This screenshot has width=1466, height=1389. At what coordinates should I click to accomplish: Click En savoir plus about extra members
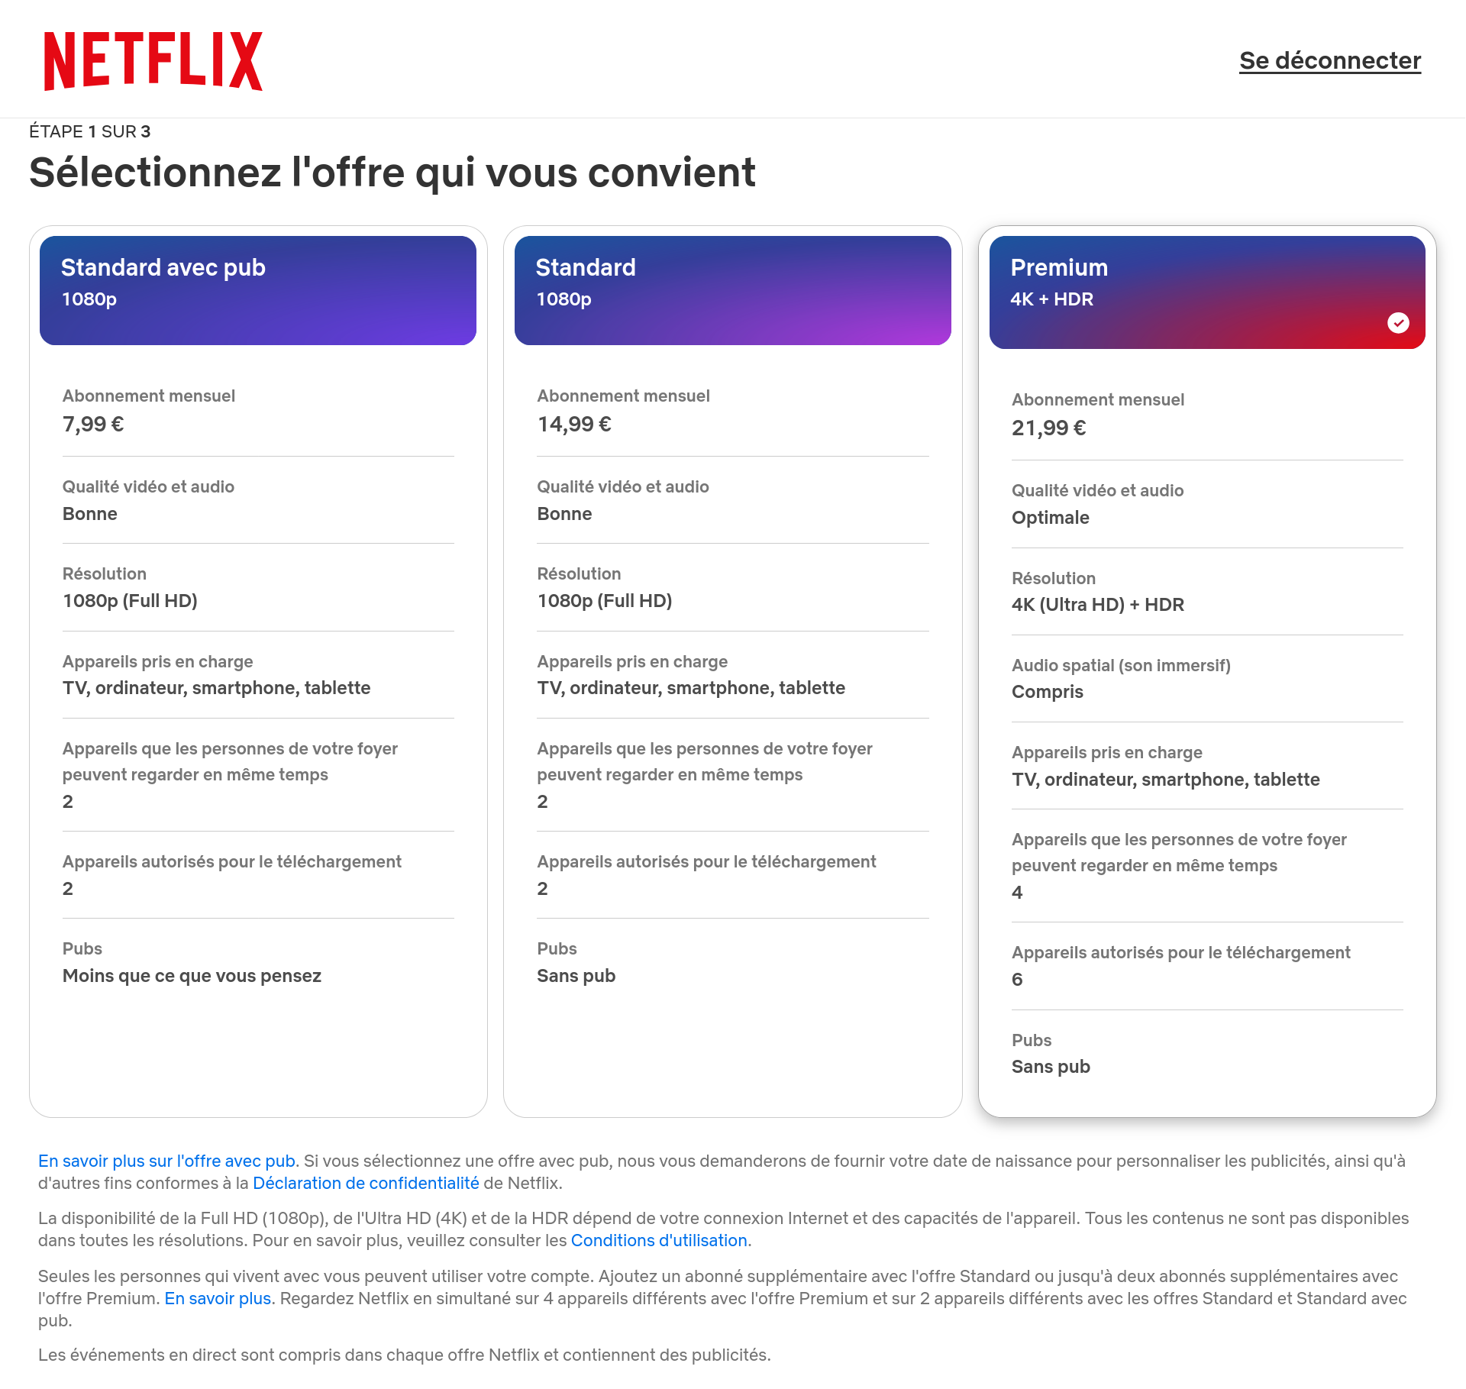[218, 1298]
